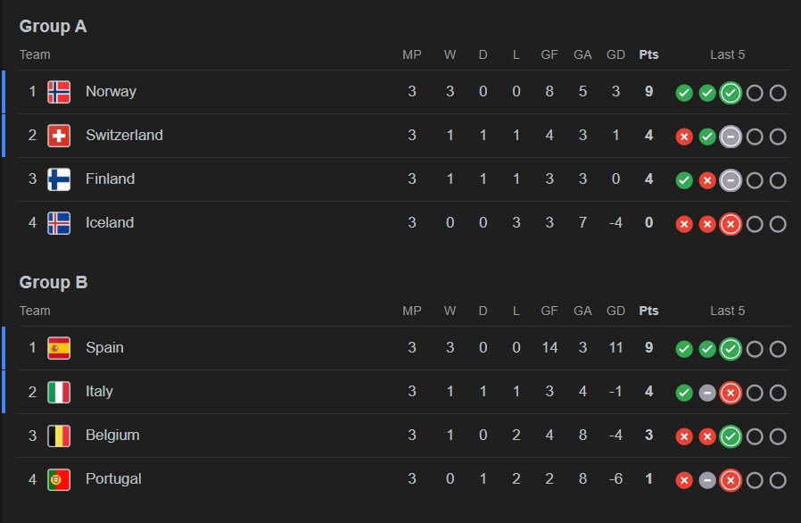Screen dimensions: 801x523
Task: Click the Italy flag icon
Action: (59, 392)
